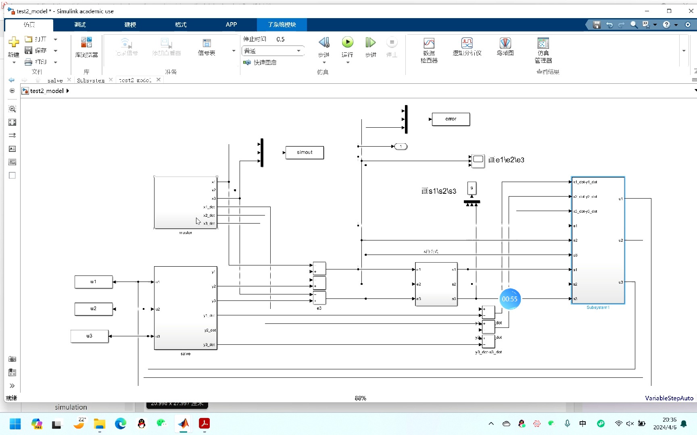Viewport: 697px width, 435px height.
Task: Select the simout block
Action: (305, 153)
